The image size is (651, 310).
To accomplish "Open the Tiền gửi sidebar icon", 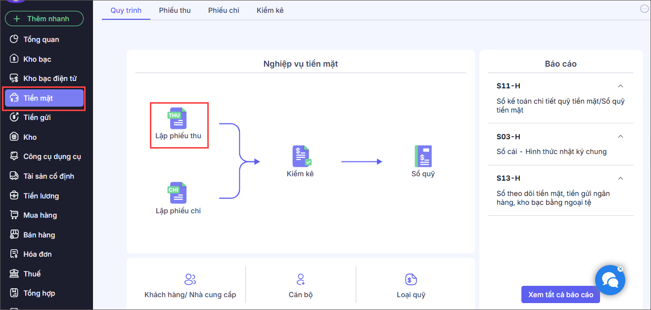I will click(x=14, y=117).
